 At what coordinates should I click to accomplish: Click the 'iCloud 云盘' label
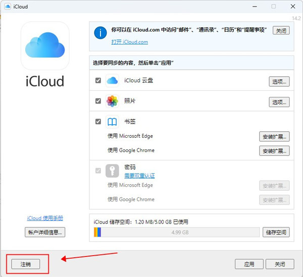point(138,80)
